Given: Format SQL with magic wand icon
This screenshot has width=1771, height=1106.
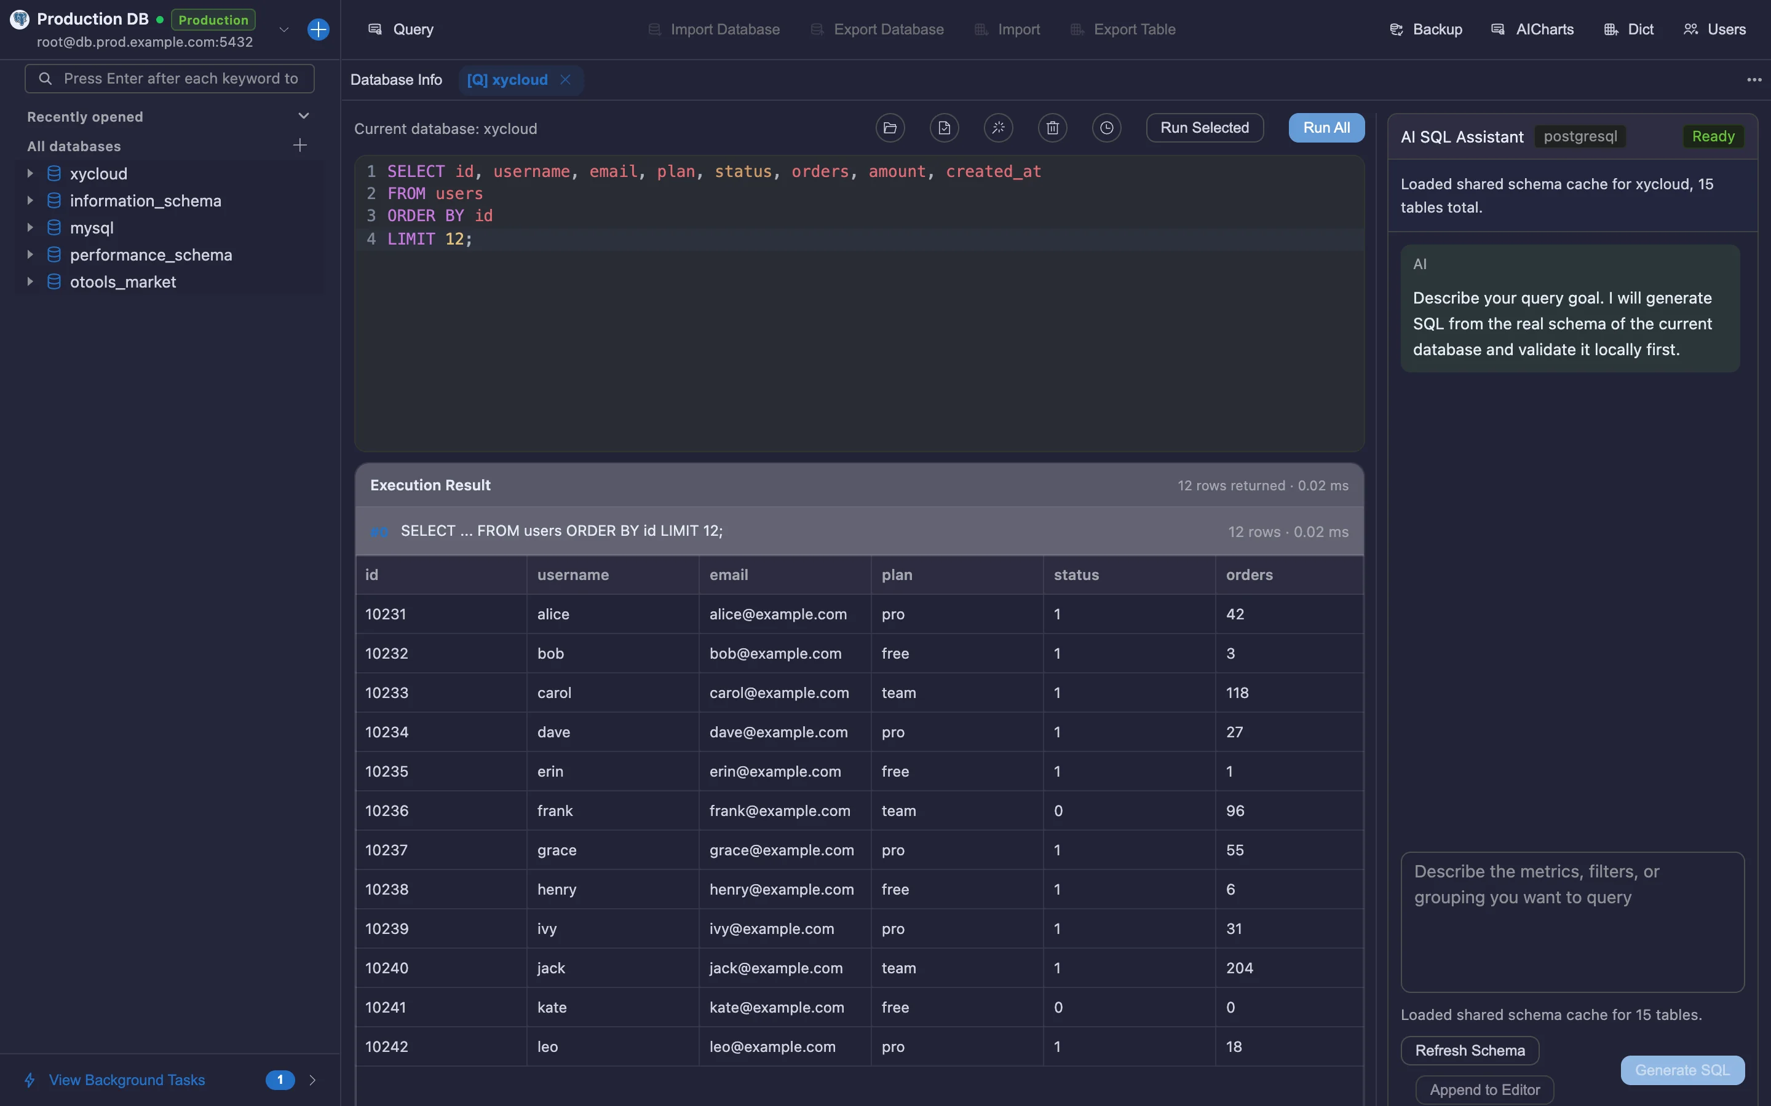Looking at the screenshot, I should (x=998, y=128).
